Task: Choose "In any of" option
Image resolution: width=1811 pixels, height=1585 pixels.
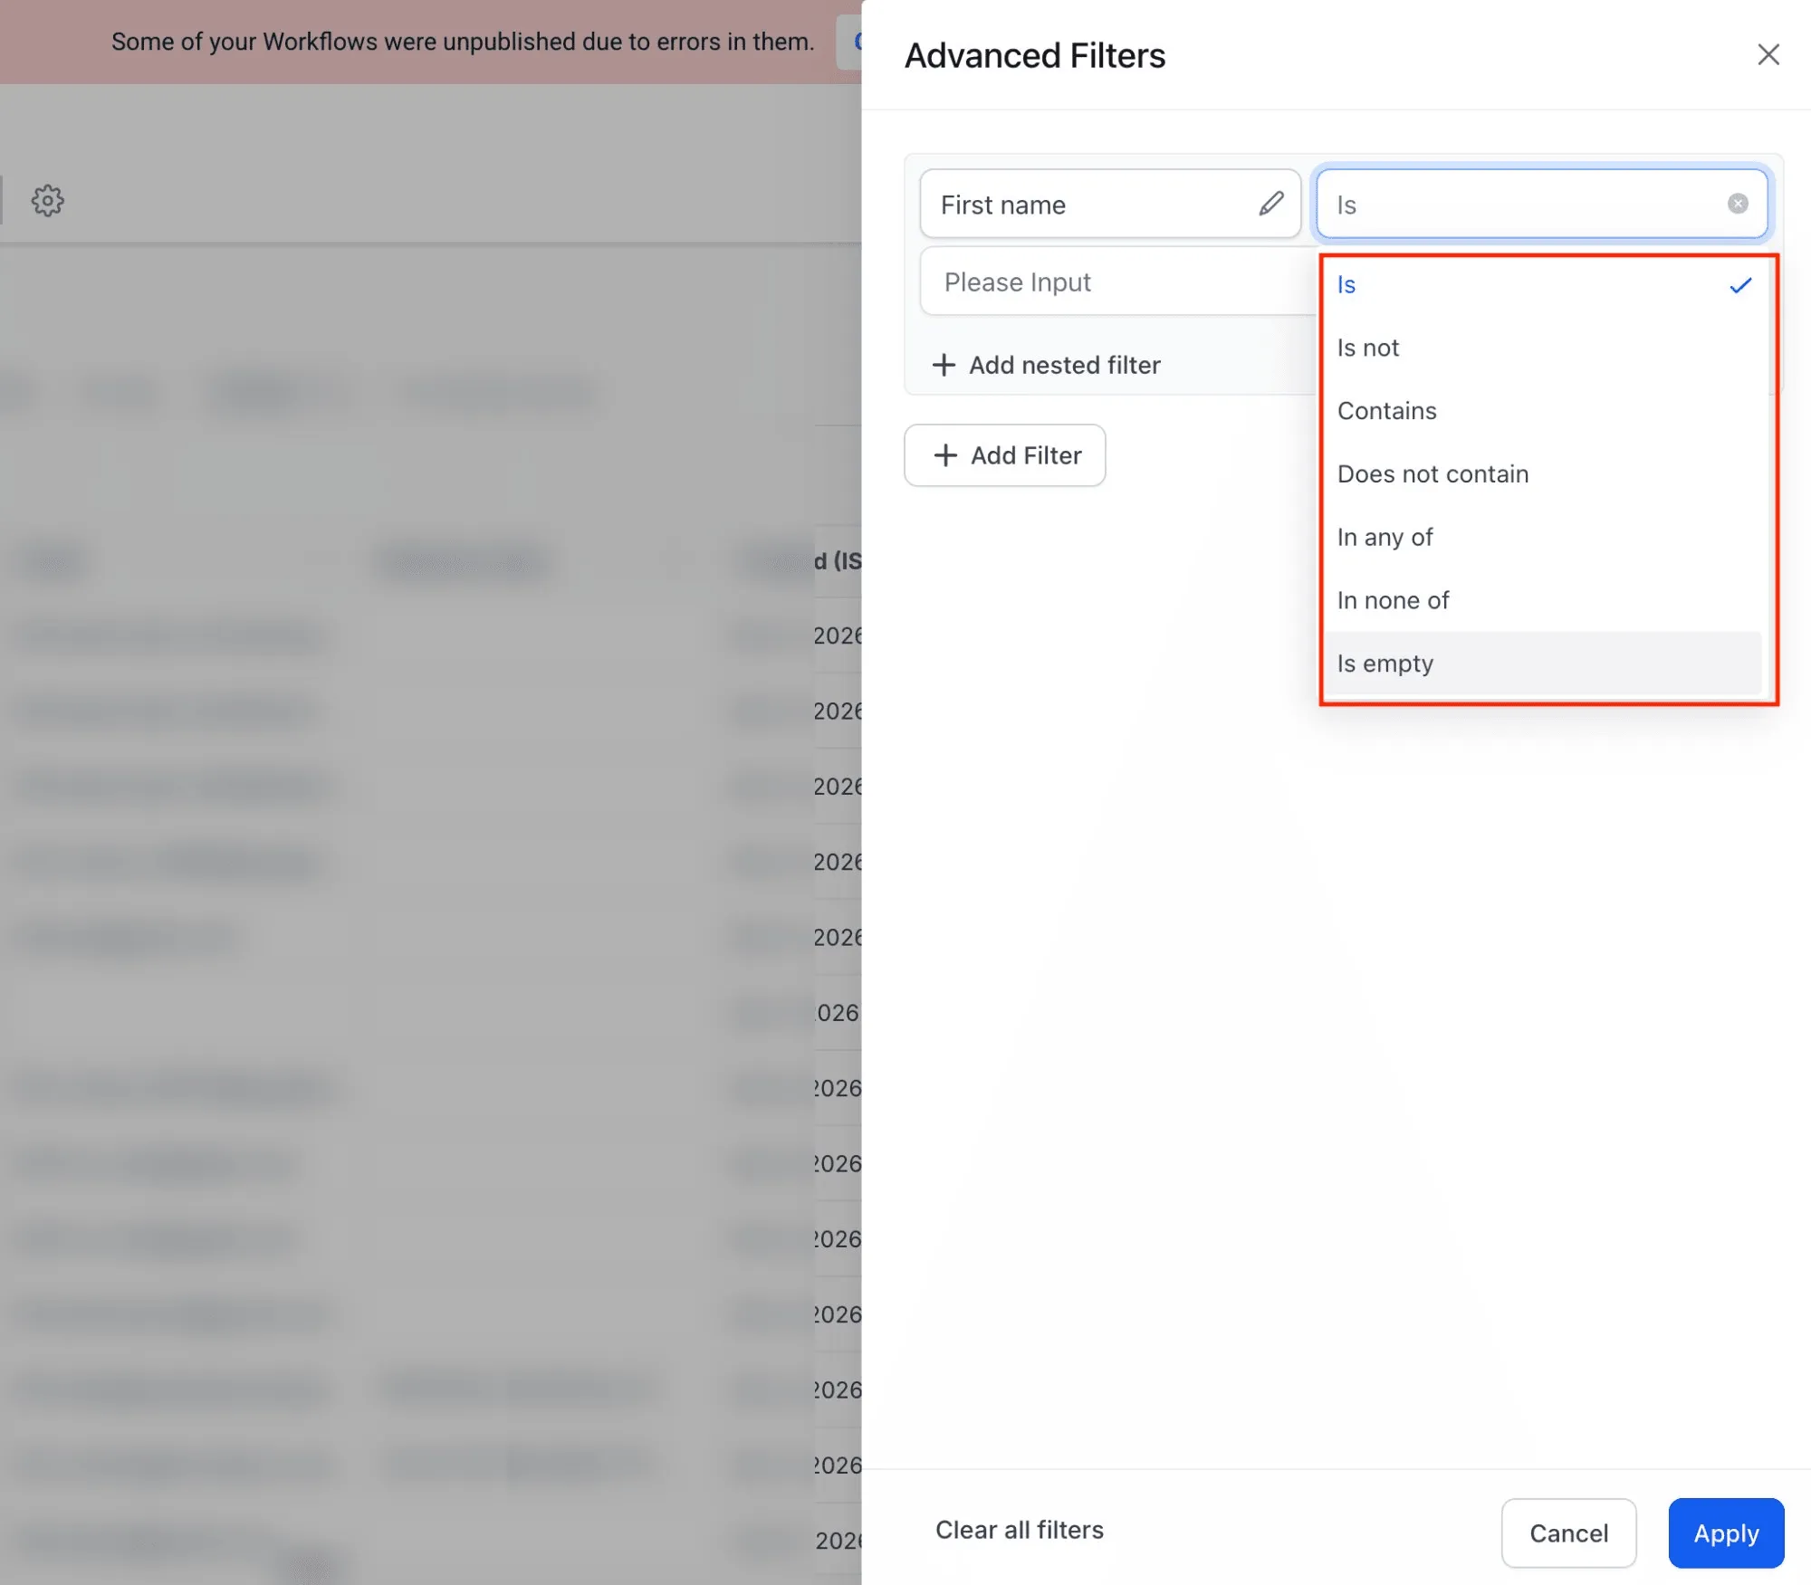Action: 1542,538
